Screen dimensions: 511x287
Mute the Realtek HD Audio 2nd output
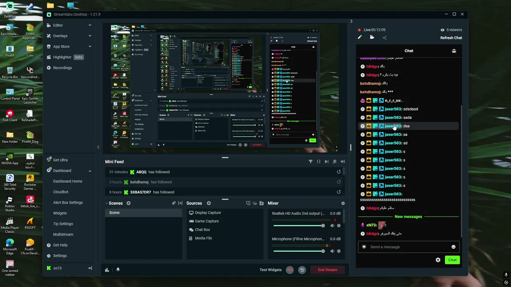(332, 226)
